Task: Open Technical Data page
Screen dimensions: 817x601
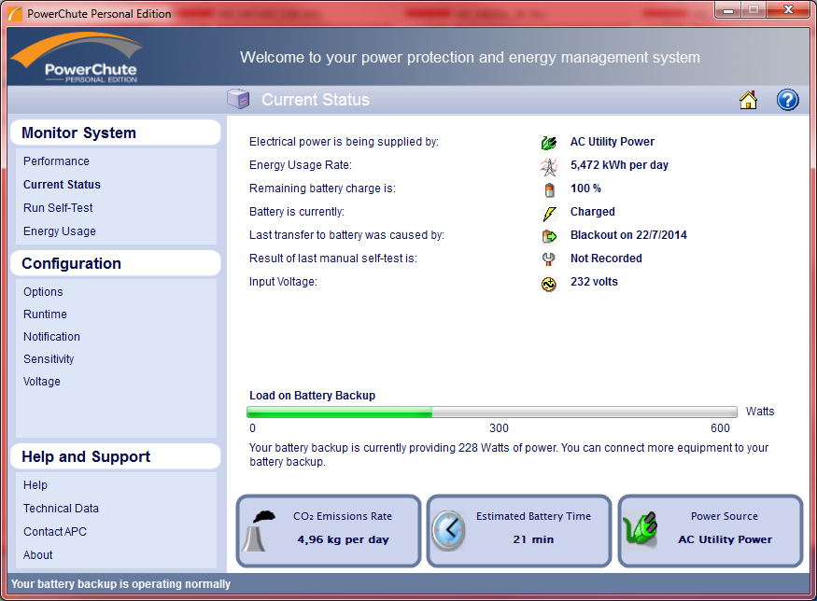Action: tap(61, 509)
